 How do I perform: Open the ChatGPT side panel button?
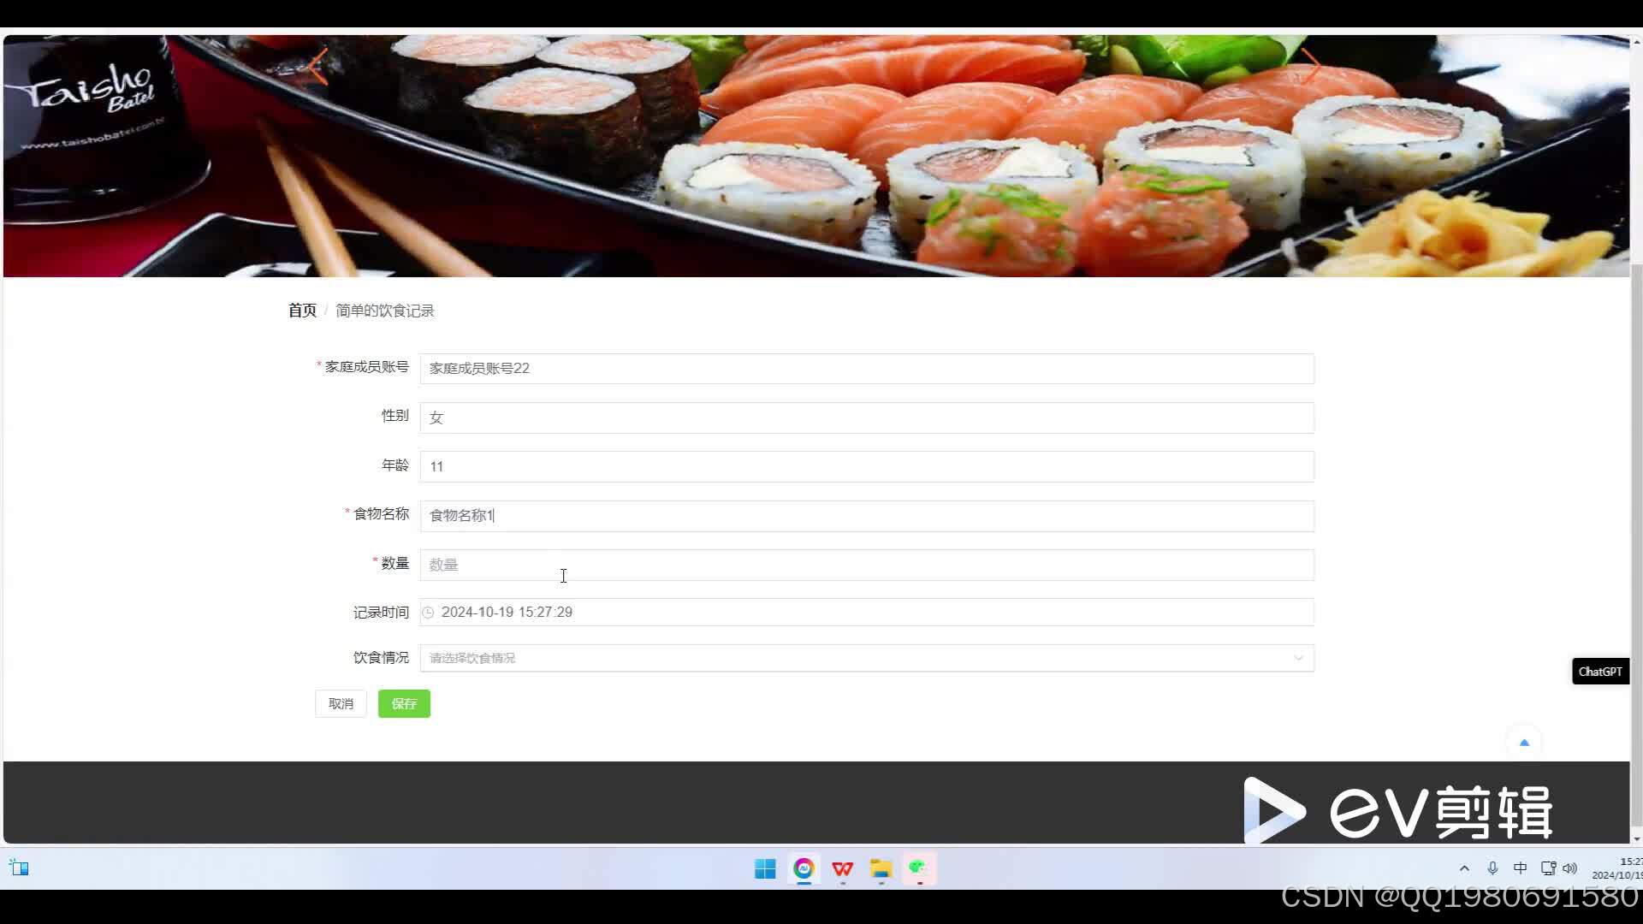[1599, 672]
